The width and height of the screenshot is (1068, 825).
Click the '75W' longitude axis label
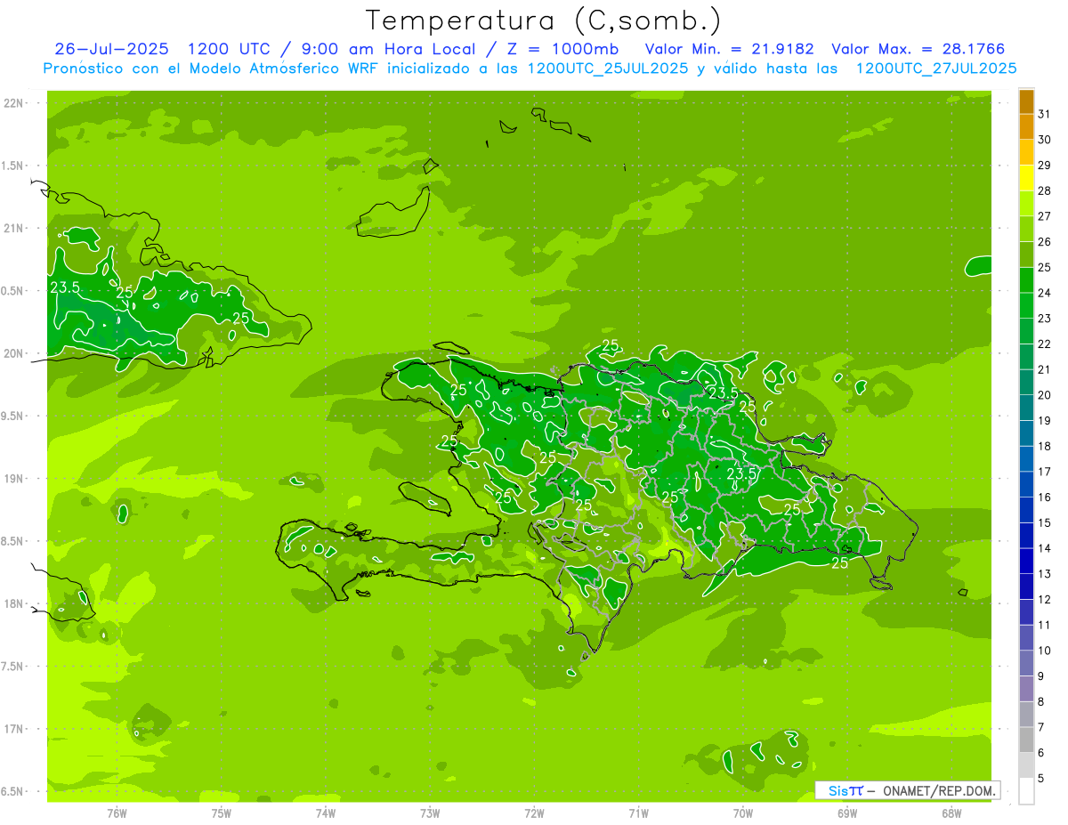click(222, 813)
